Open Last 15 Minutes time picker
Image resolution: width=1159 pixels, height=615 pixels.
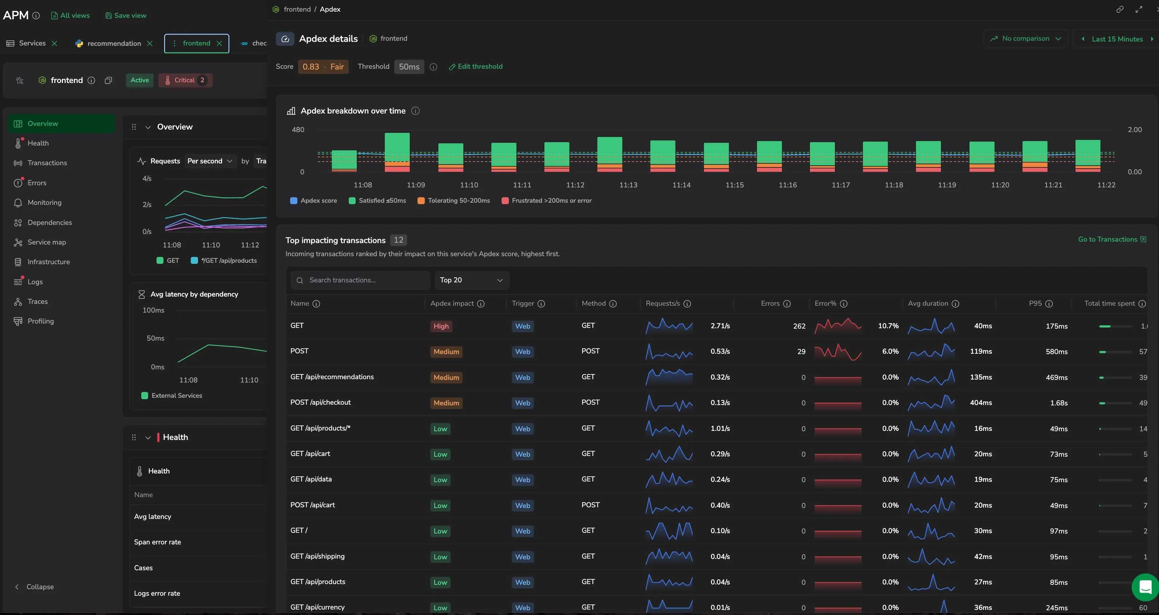1117,39
